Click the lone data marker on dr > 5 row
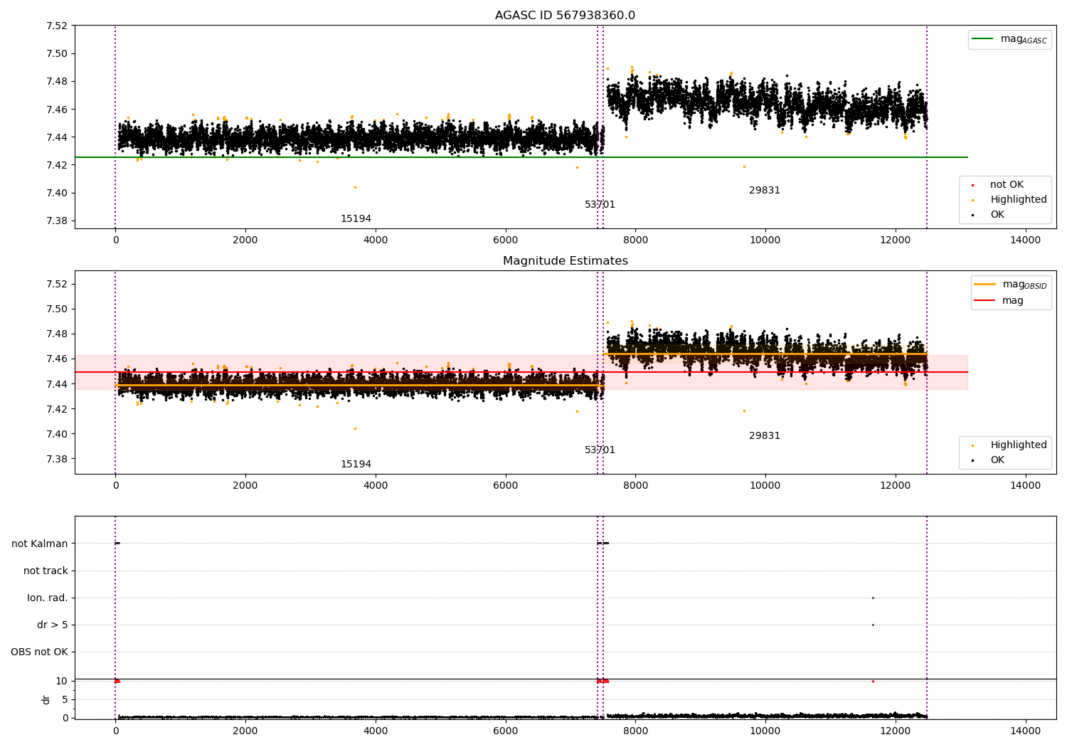The height and width of the screenshot is (747, 1067). [873, 625]
